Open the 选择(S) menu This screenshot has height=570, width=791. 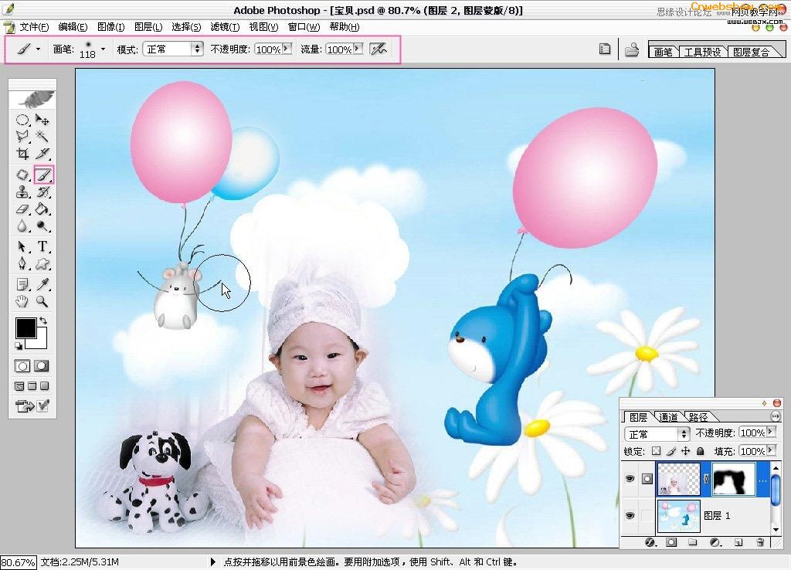[186, 27]
